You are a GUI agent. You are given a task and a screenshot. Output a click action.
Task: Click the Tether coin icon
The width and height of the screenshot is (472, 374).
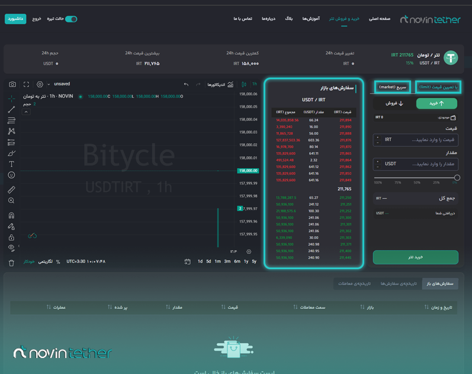point(451,58)
